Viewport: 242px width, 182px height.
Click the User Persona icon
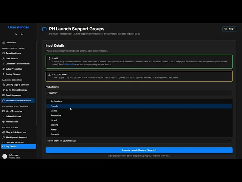click(x=3, y=58)
